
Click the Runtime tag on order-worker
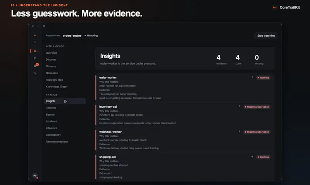tap(263, 78)
